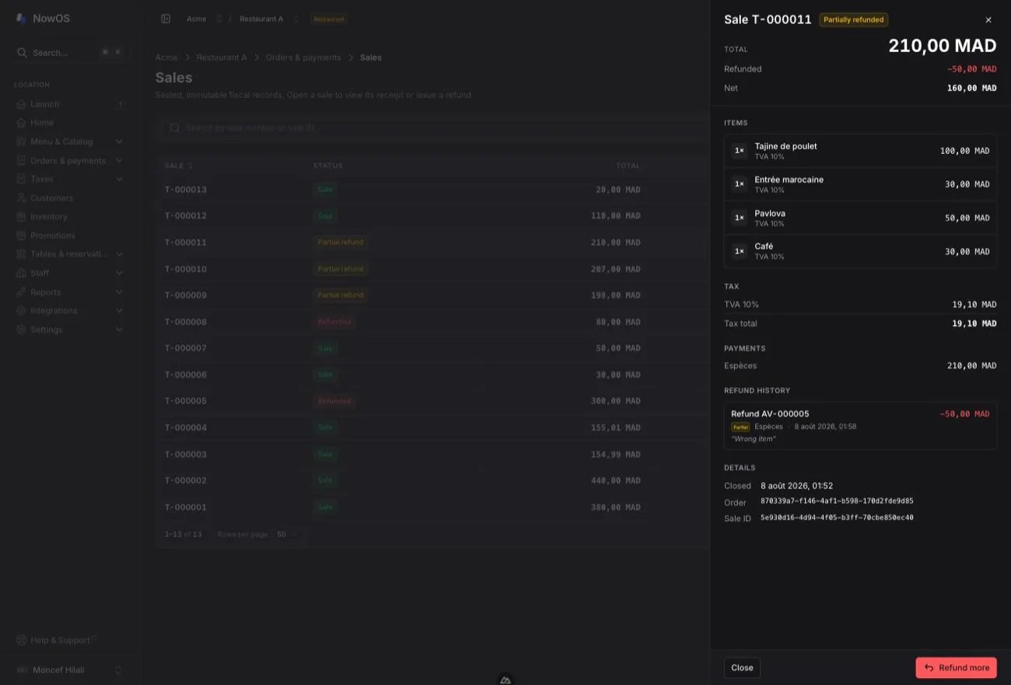Click the bottom center logo badge
The height and width of the screenshot is (685, 1011).
505,679
